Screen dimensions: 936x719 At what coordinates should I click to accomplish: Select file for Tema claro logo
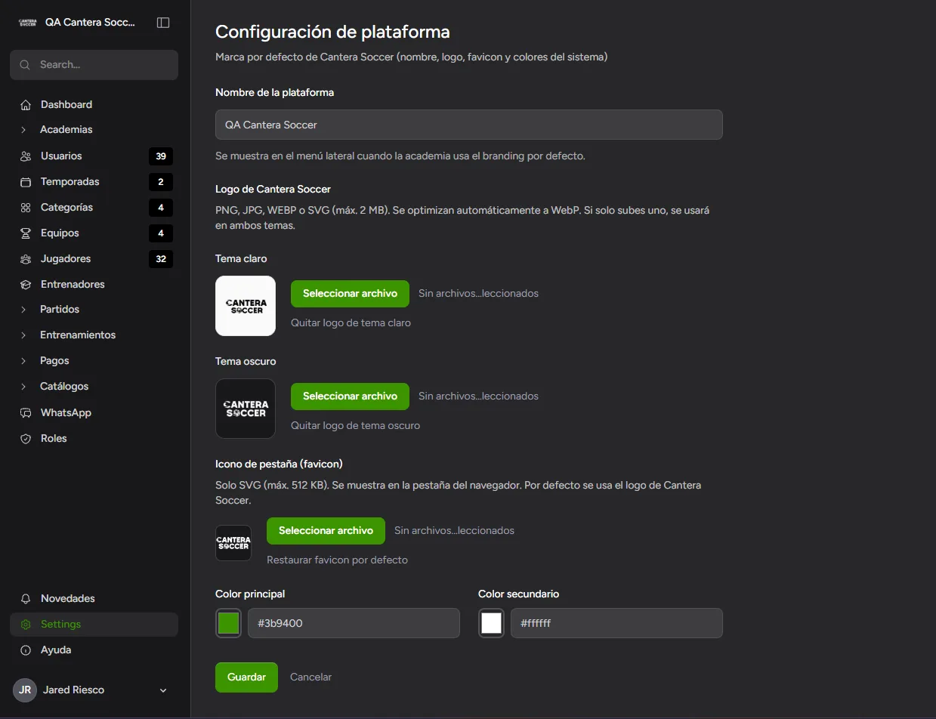(350, 294)
